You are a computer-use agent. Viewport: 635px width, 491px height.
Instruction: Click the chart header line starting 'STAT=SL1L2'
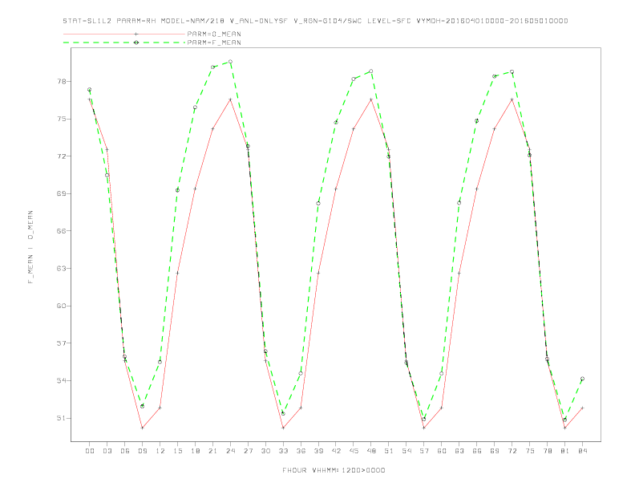pos(315,21)
